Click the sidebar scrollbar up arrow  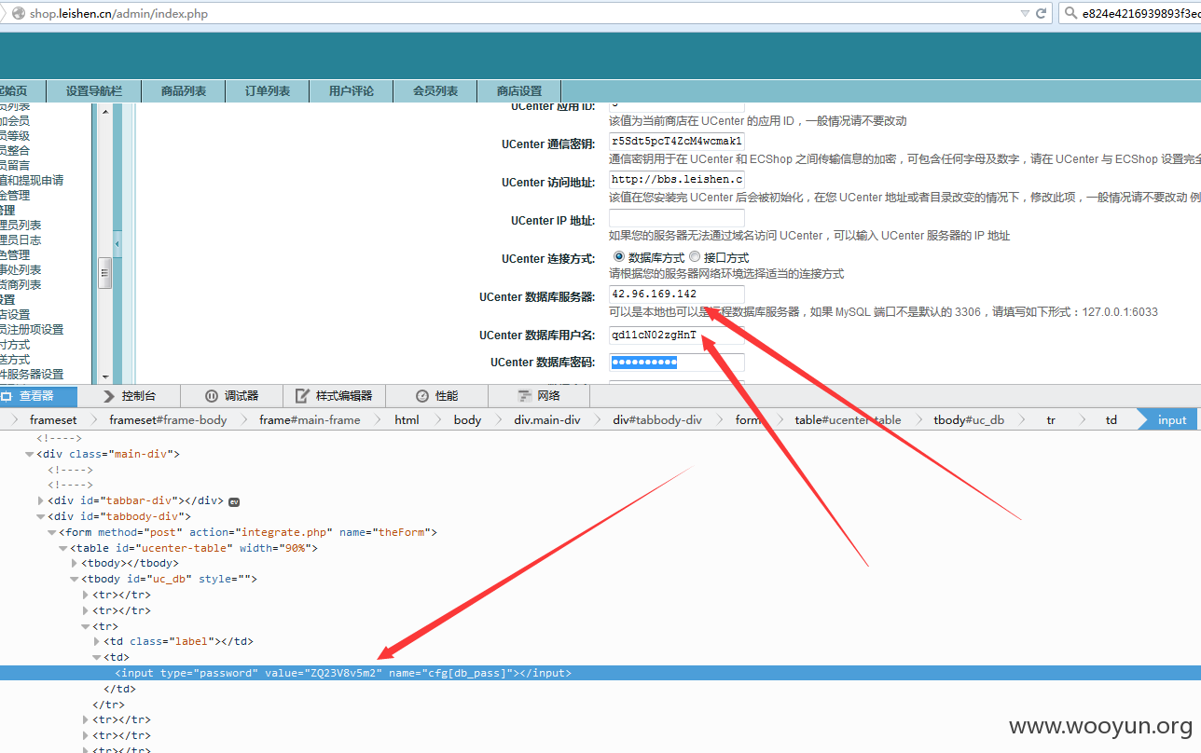[105, 111]
